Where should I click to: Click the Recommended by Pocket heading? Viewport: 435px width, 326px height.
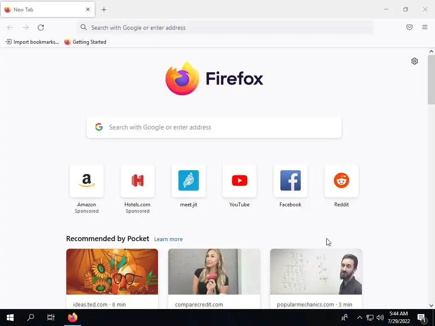[107, 239]
